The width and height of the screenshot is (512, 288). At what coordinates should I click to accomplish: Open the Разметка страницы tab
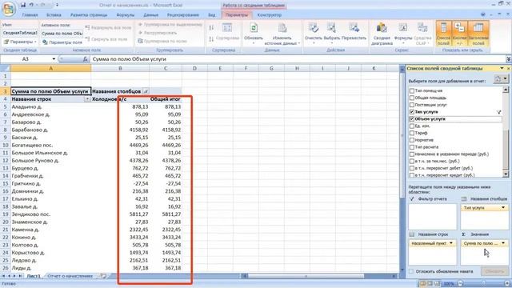pos(89,15)
